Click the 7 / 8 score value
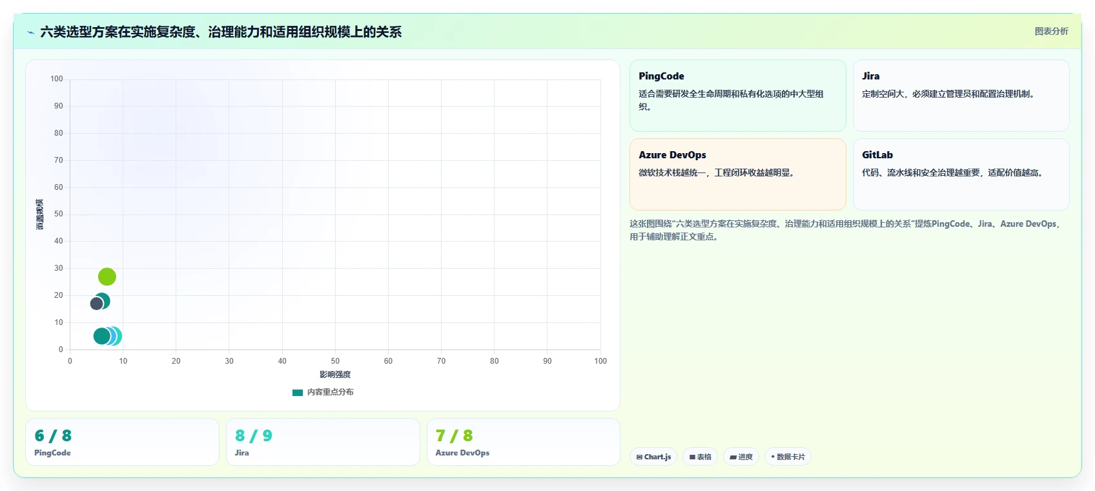Viewport: 1095px width, 491px height. pos(455,435)
